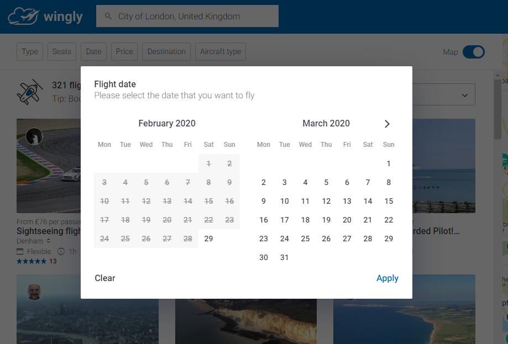Select February 29 in the calendar
The height and width of the screenshot is (344, 508).
[x=208, y=239]
